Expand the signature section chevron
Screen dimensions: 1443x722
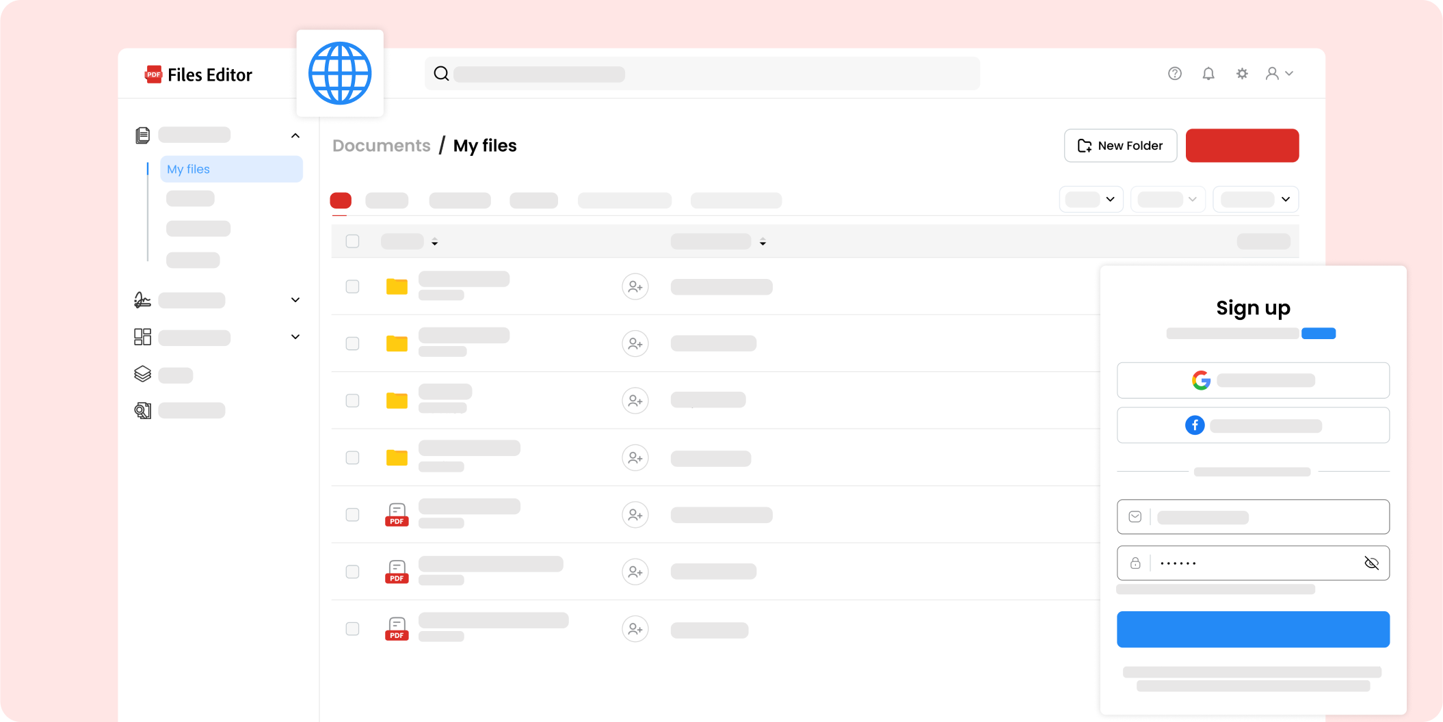point(295,299)
